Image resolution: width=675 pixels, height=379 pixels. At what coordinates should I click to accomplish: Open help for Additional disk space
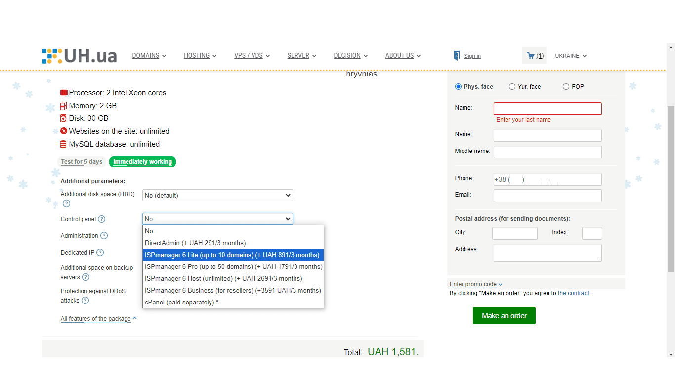pyautogui.click(x=66, y=203)
